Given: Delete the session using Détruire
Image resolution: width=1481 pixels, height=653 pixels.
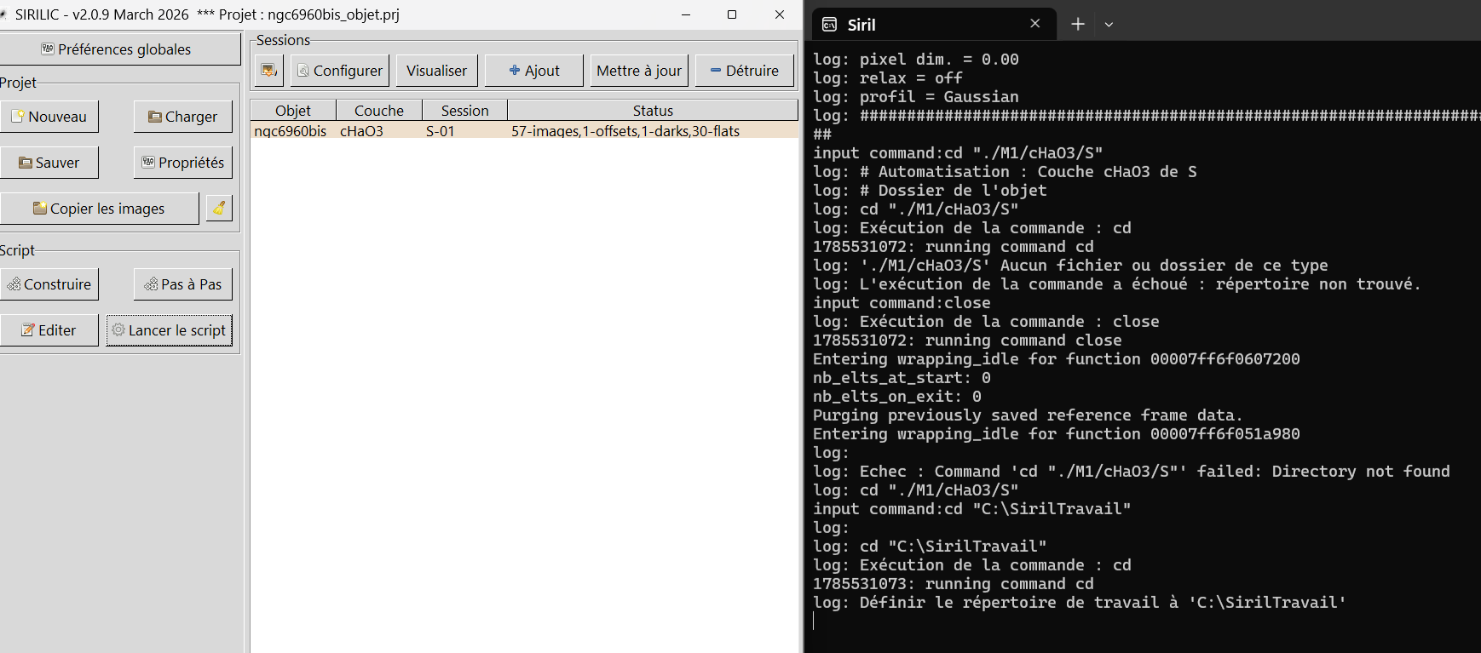Looking at the screenshot, I should point(745,71).
